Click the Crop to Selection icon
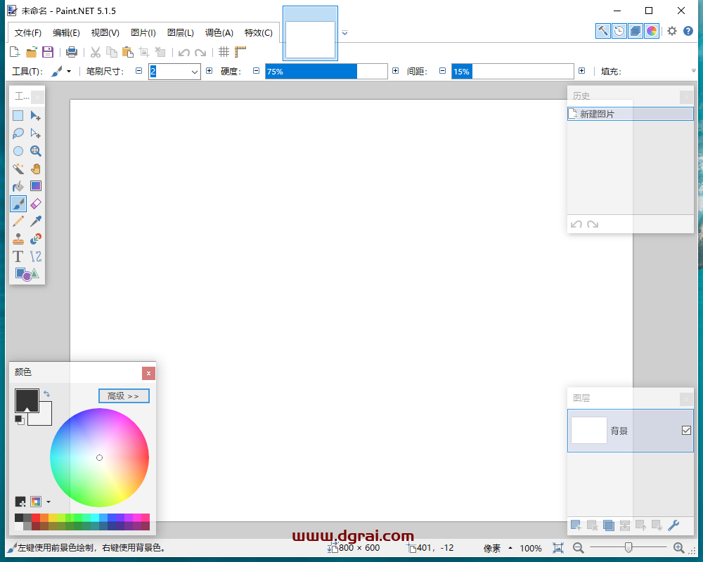 point(144,52)
